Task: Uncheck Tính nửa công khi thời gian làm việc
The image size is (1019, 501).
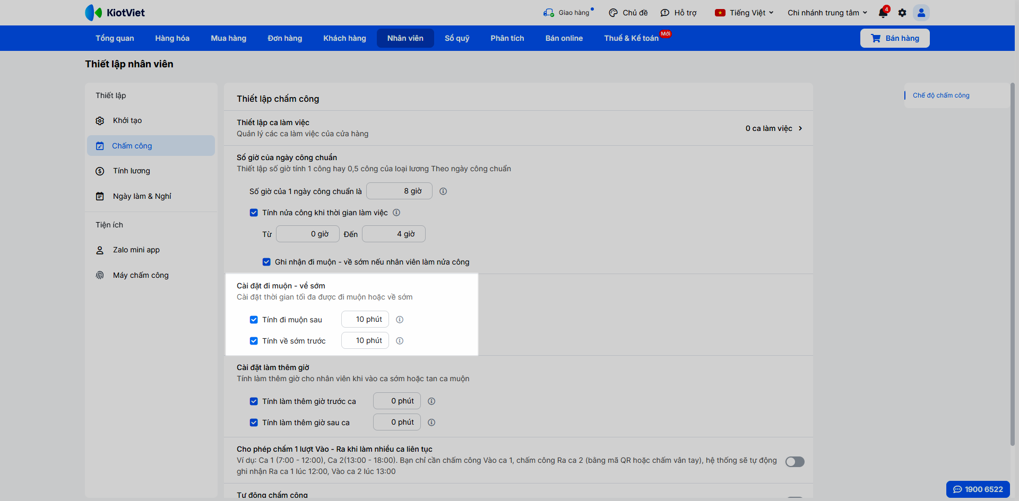Action: click(x=254, y=213)
